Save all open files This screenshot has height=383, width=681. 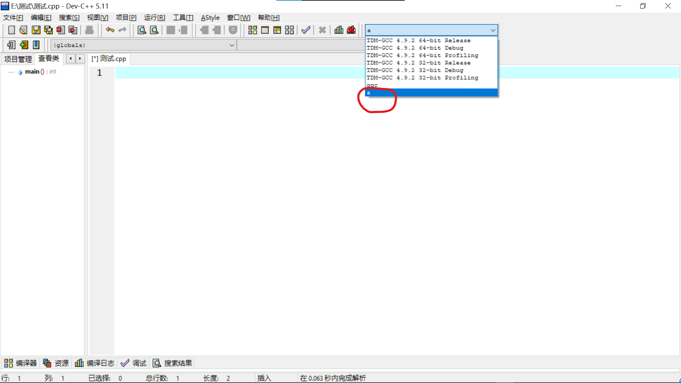[48, 30]
